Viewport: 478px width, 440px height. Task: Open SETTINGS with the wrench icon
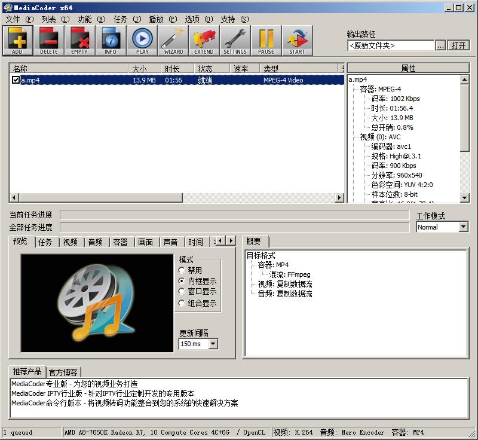click(235, 41)
